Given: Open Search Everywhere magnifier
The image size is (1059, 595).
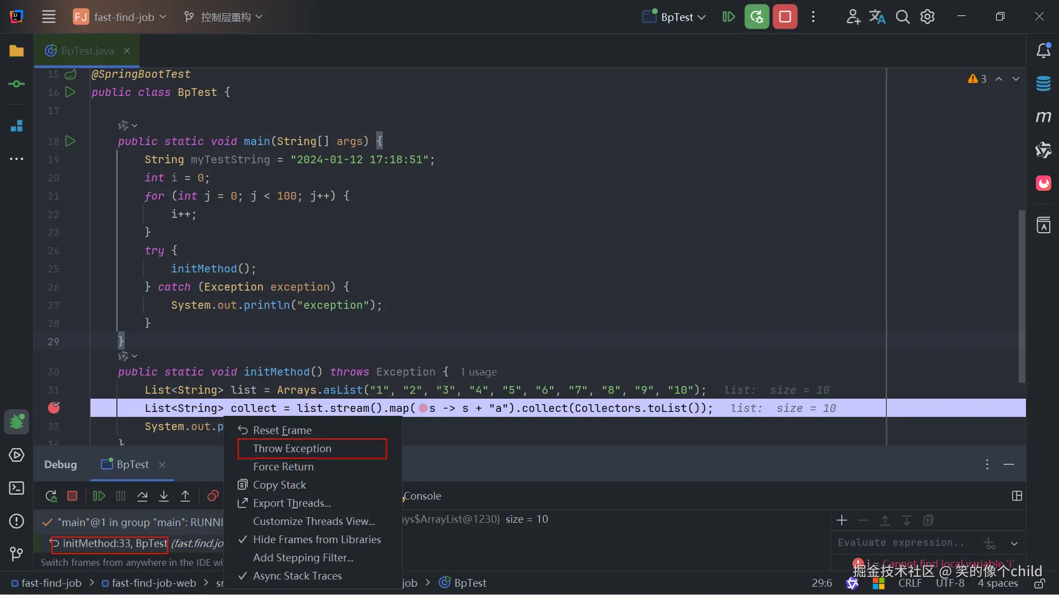Looking at the screenshot, I should tap(902, 17).
